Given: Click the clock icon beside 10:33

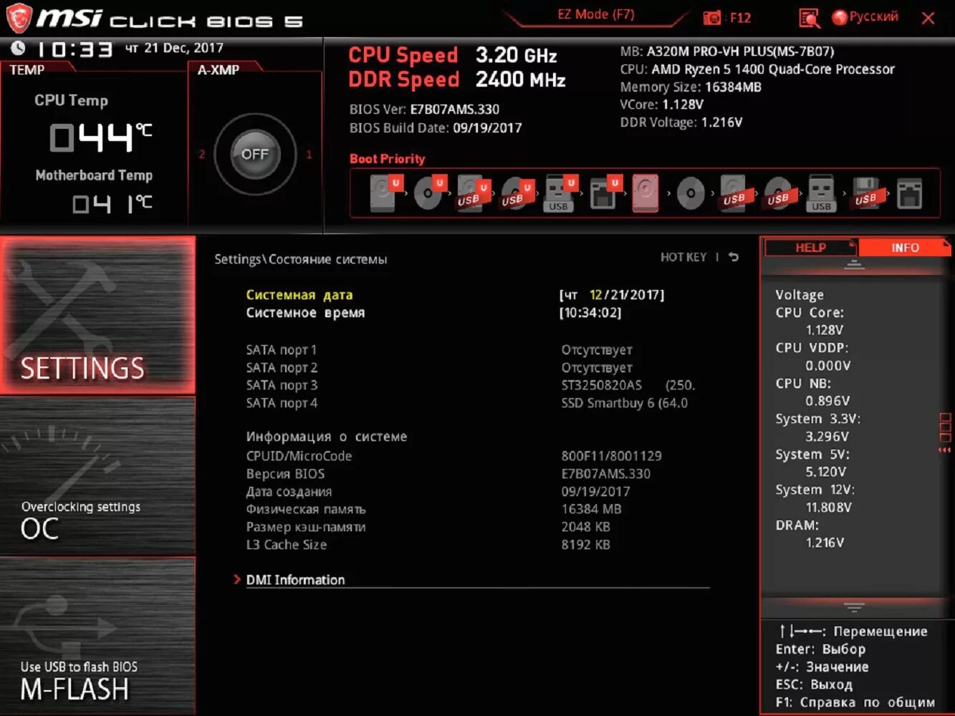Looking at the screenshot, I should click(x=18, y=48).
